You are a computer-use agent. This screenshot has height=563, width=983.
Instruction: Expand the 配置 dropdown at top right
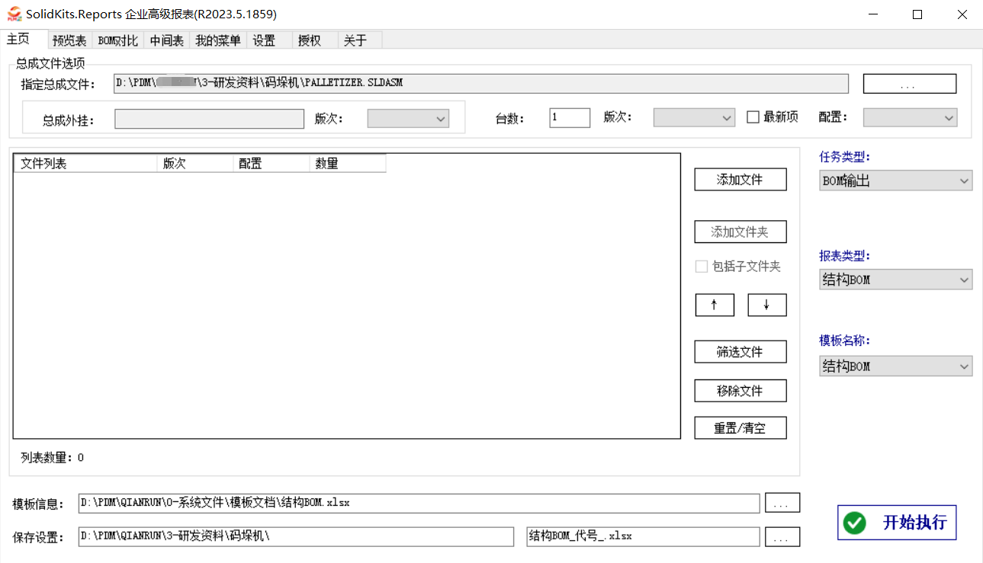(x=910, y=117)
